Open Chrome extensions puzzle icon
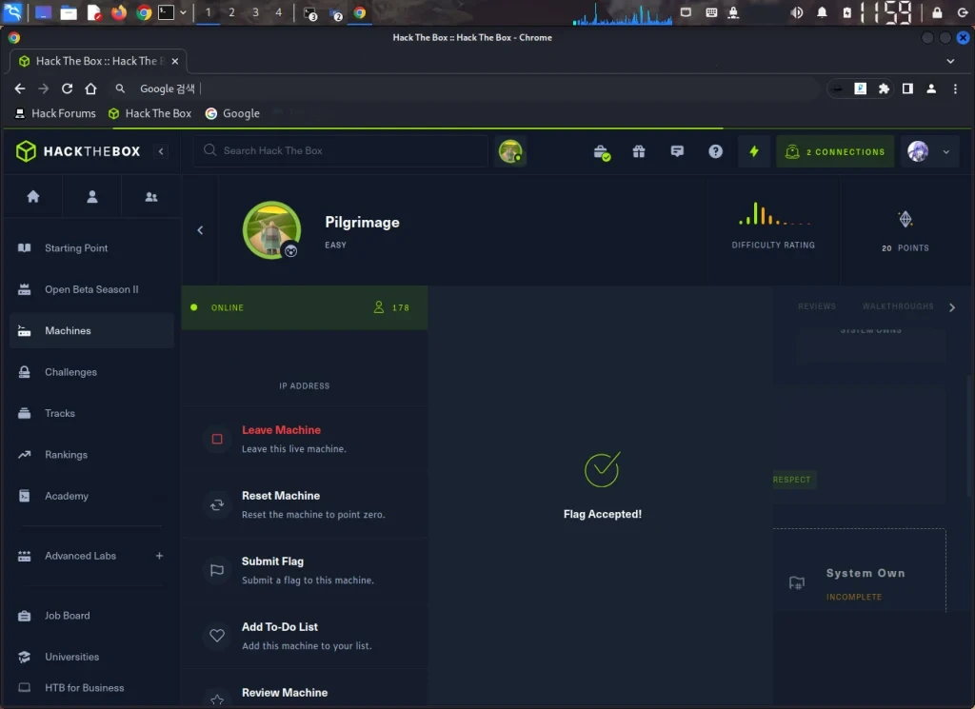This screenshot has height=709, width=975. pyautogui.click(x=884, y=89)
